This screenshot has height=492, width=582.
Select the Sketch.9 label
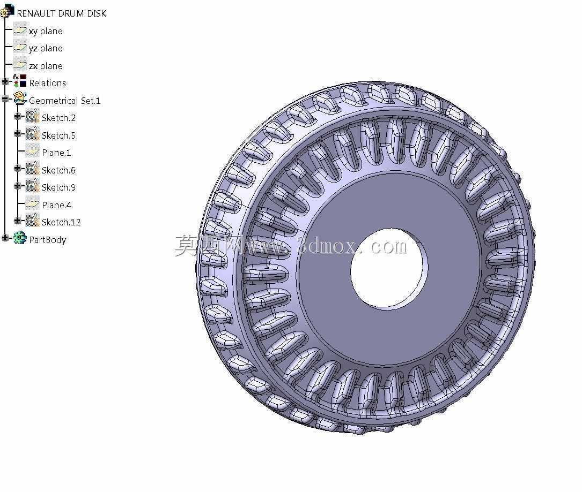coord(58,187)
